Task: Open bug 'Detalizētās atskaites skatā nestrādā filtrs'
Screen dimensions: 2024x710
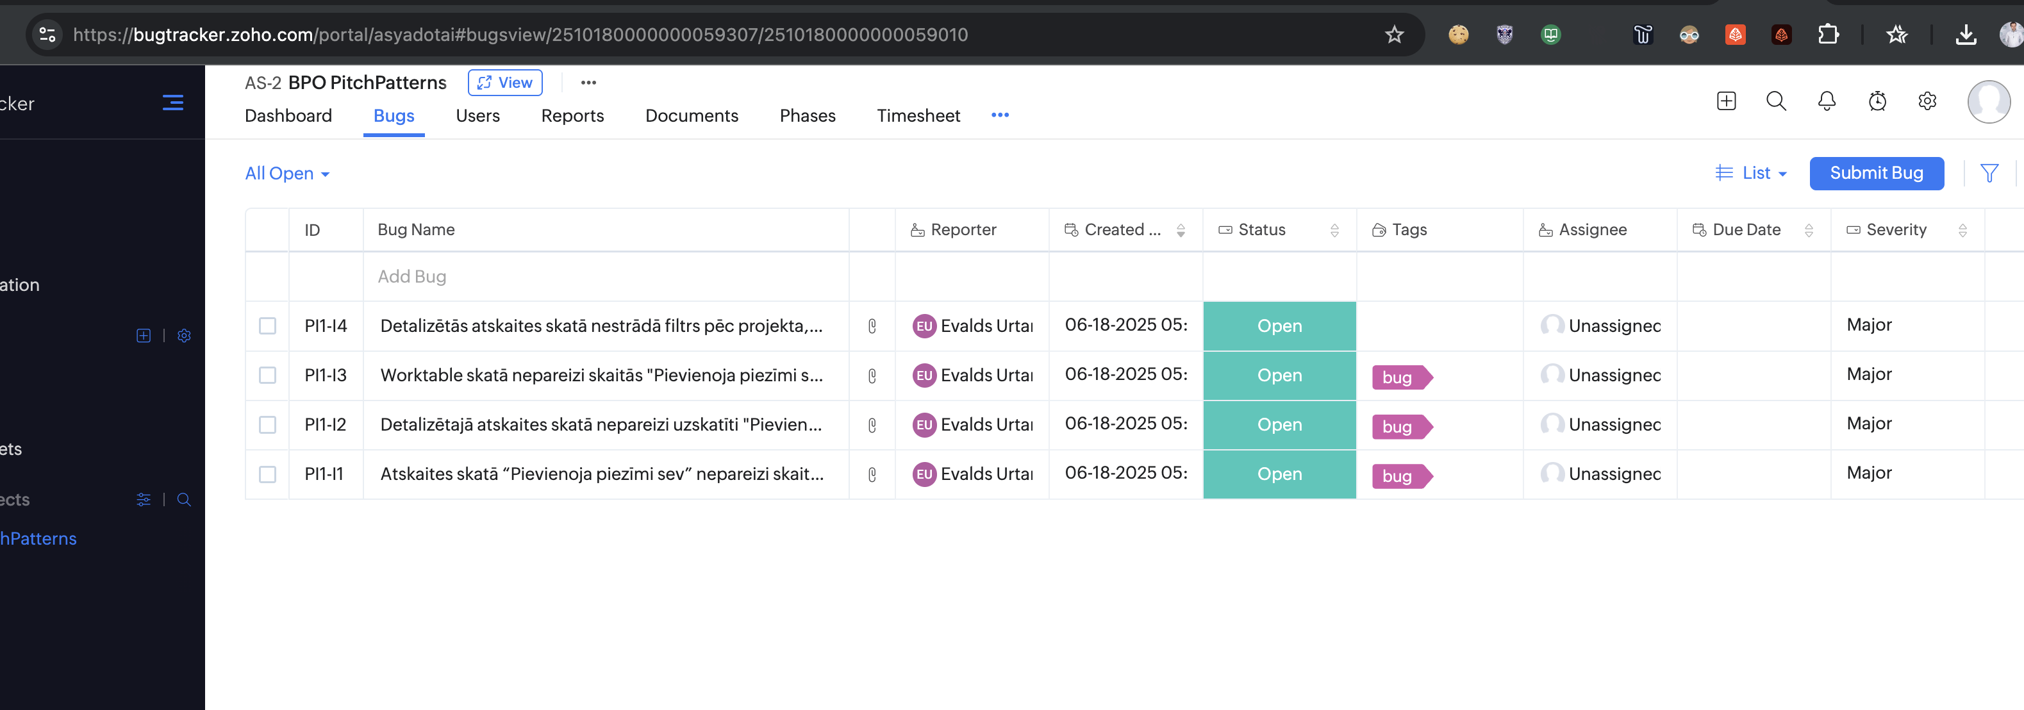Action: [x=601, y=326]
